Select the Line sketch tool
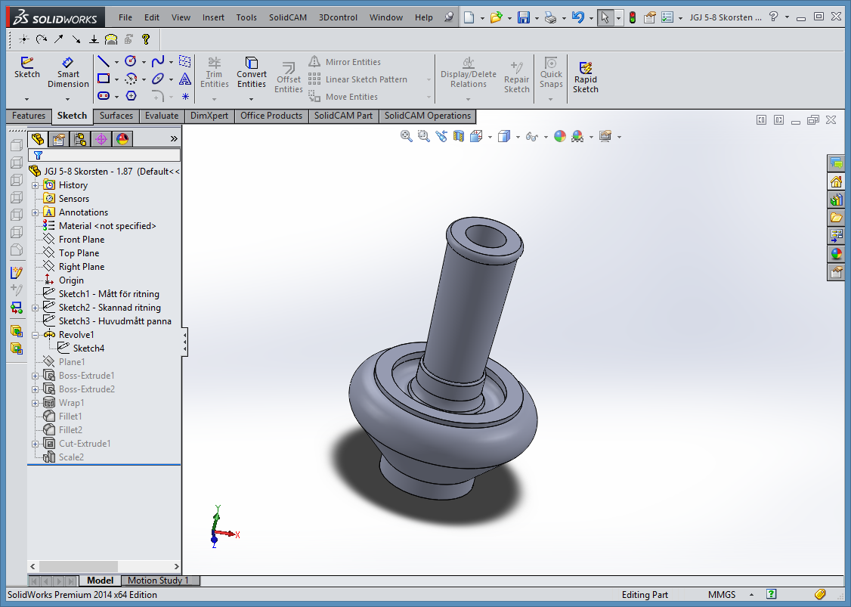Image resolution: width=851 pixels, height=607 pixels. pos(103,61)
